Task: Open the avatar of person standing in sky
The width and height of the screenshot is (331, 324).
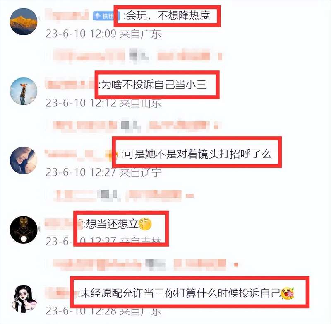Action: pyautogui.click(x=24, y=91)
